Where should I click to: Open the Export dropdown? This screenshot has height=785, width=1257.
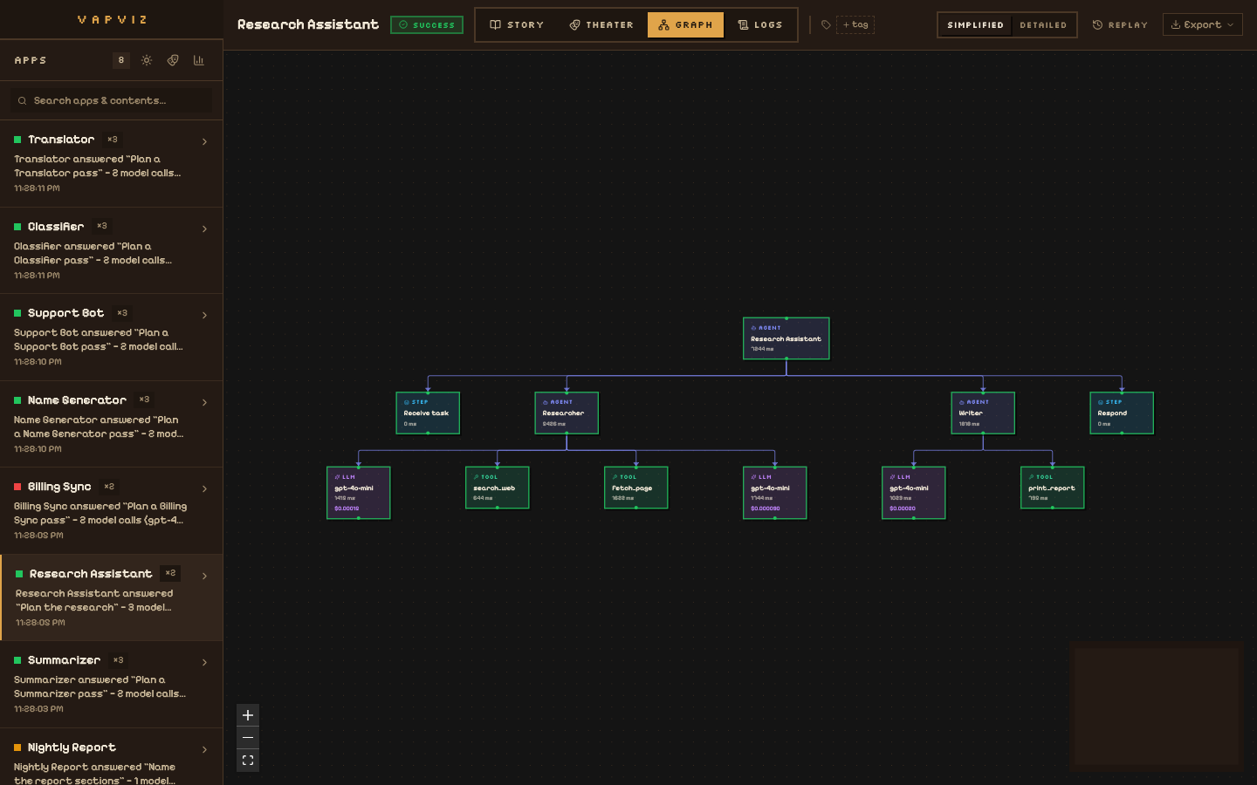(x=1202, y=24)
